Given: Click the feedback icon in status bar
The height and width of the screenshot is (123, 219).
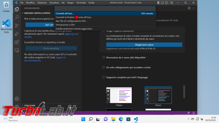Looking at the screenshot, I should 189,113.
